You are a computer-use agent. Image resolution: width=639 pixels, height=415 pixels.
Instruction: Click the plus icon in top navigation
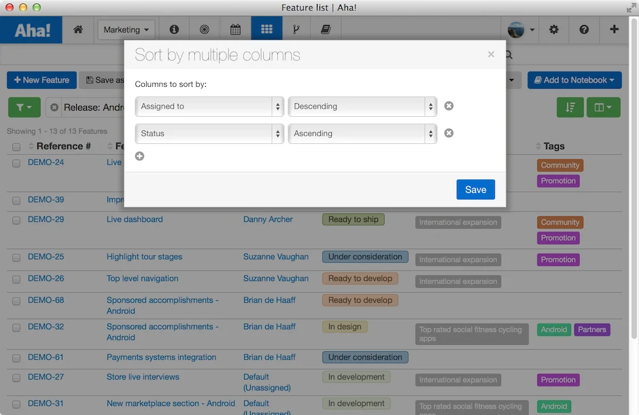614,29
